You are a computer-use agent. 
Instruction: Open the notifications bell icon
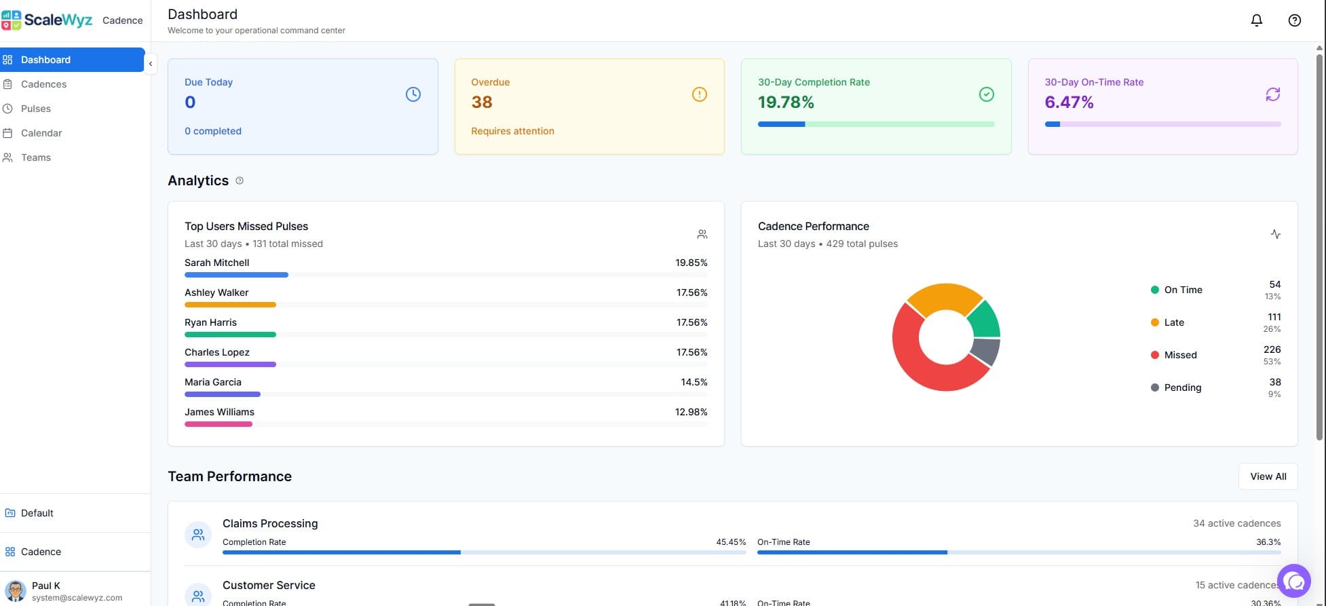pos(1256,20)
